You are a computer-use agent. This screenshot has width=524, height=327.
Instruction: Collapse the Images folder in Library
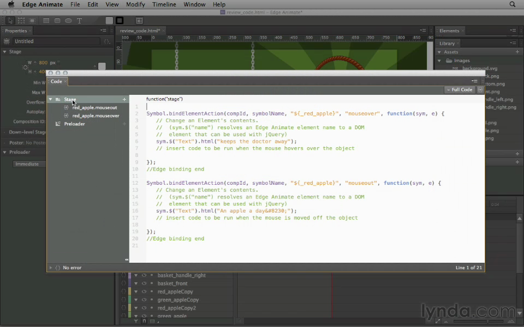click(439, 60)
